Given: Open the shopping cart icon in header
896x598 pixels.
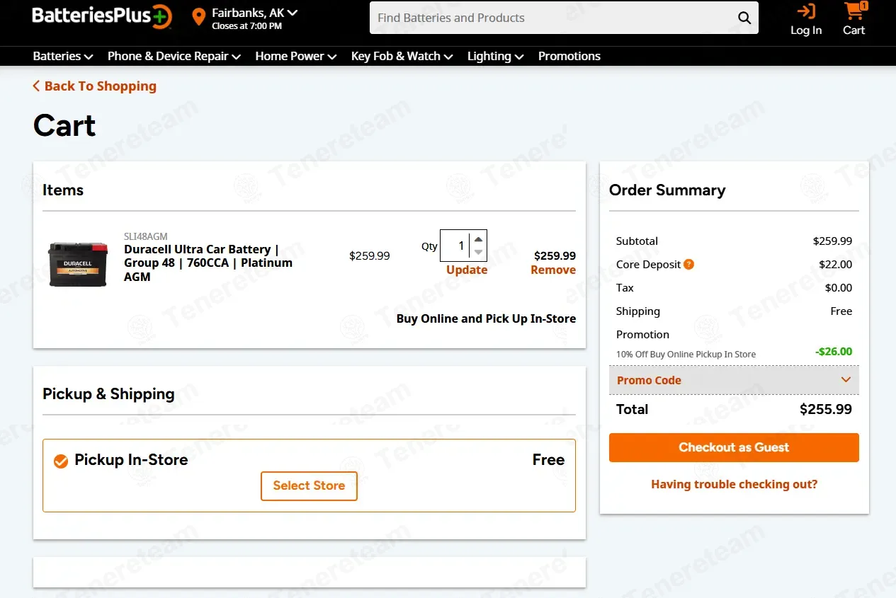Looking at the screenshot, I should tap(854, 11).
